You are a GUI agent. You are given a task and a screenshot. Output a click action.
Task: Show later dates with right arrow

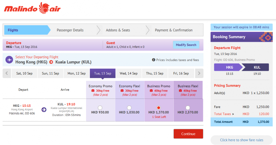(199, 73)
